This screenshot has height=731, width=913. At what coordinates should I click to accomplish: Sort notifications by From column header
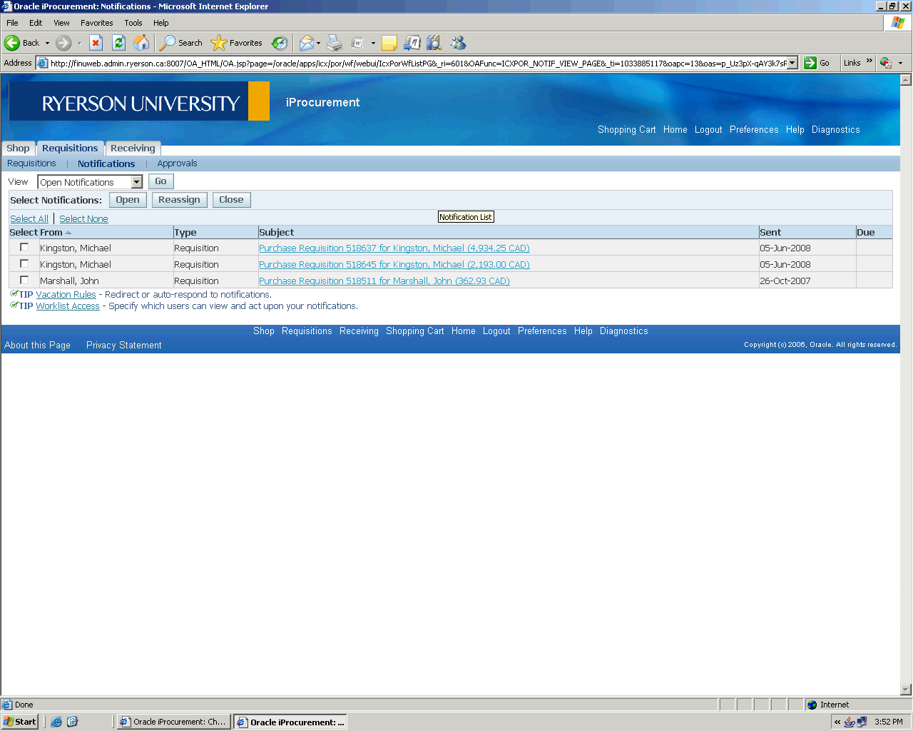coord(51,233)
